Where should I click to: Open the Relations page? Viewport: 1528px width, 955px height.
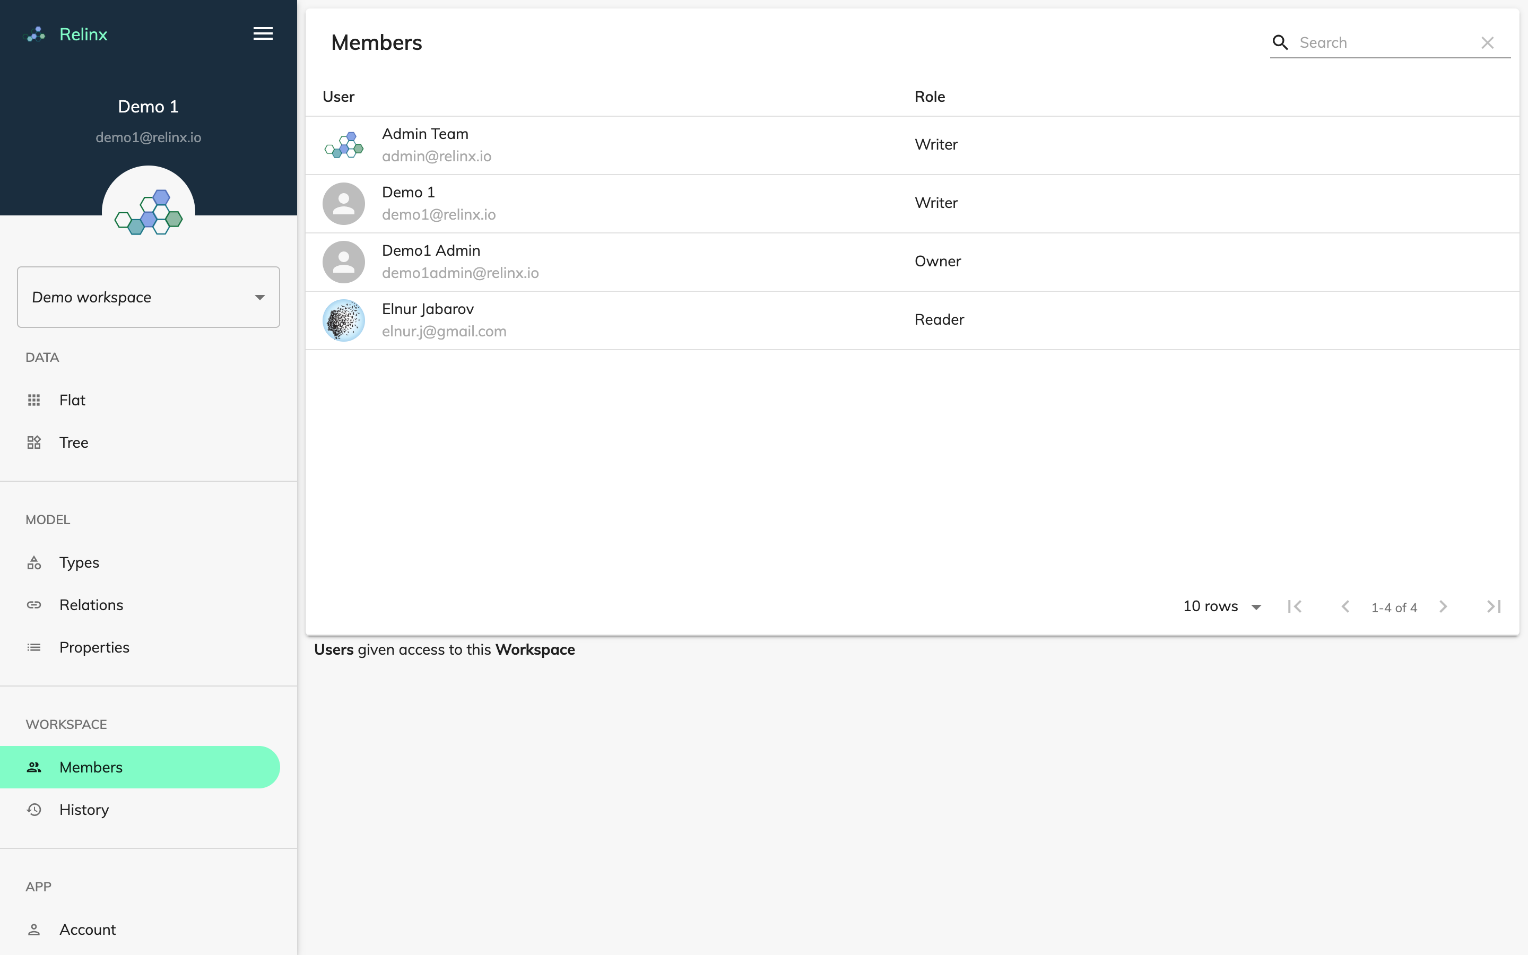pos(139,604)
